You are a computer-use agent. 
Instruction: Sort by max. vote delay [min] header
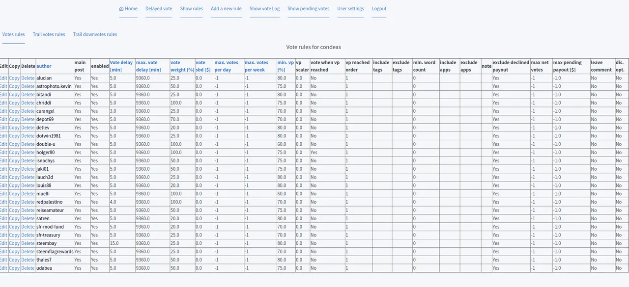coord(147,66)
